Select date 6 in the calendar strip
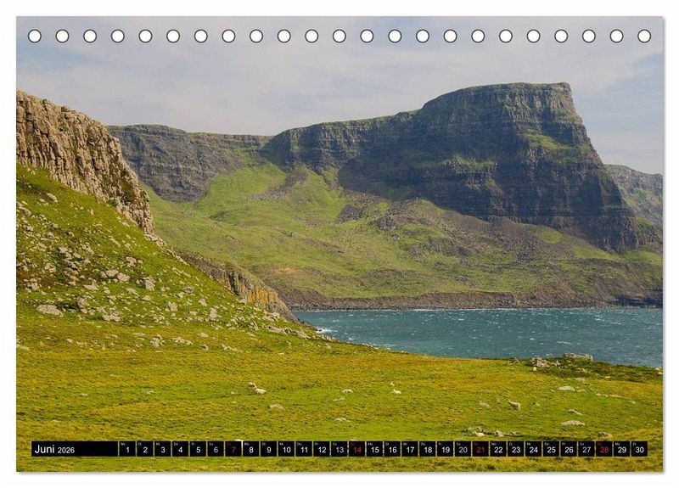 click(216, 449)
